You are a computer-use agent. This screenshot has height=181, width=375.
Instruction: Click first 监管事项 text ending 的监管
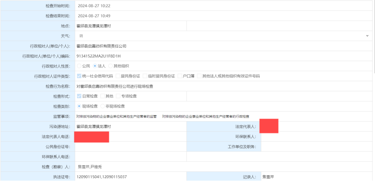pyautogui.click(x=117, y=116)
